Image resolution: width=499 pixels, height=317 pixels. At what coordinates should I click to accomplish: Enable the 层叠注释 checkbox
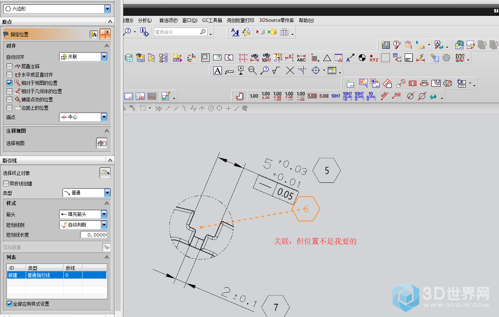pyautogui.click(x=9, y=66)
